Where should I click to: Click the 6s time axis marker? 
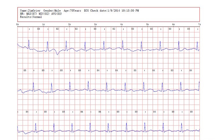(174, 24)
